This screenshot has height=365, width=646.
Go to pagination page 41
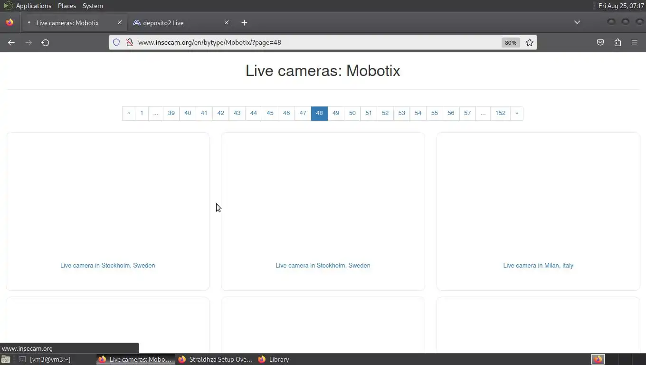pyautogui.click(x=204, y=113)
